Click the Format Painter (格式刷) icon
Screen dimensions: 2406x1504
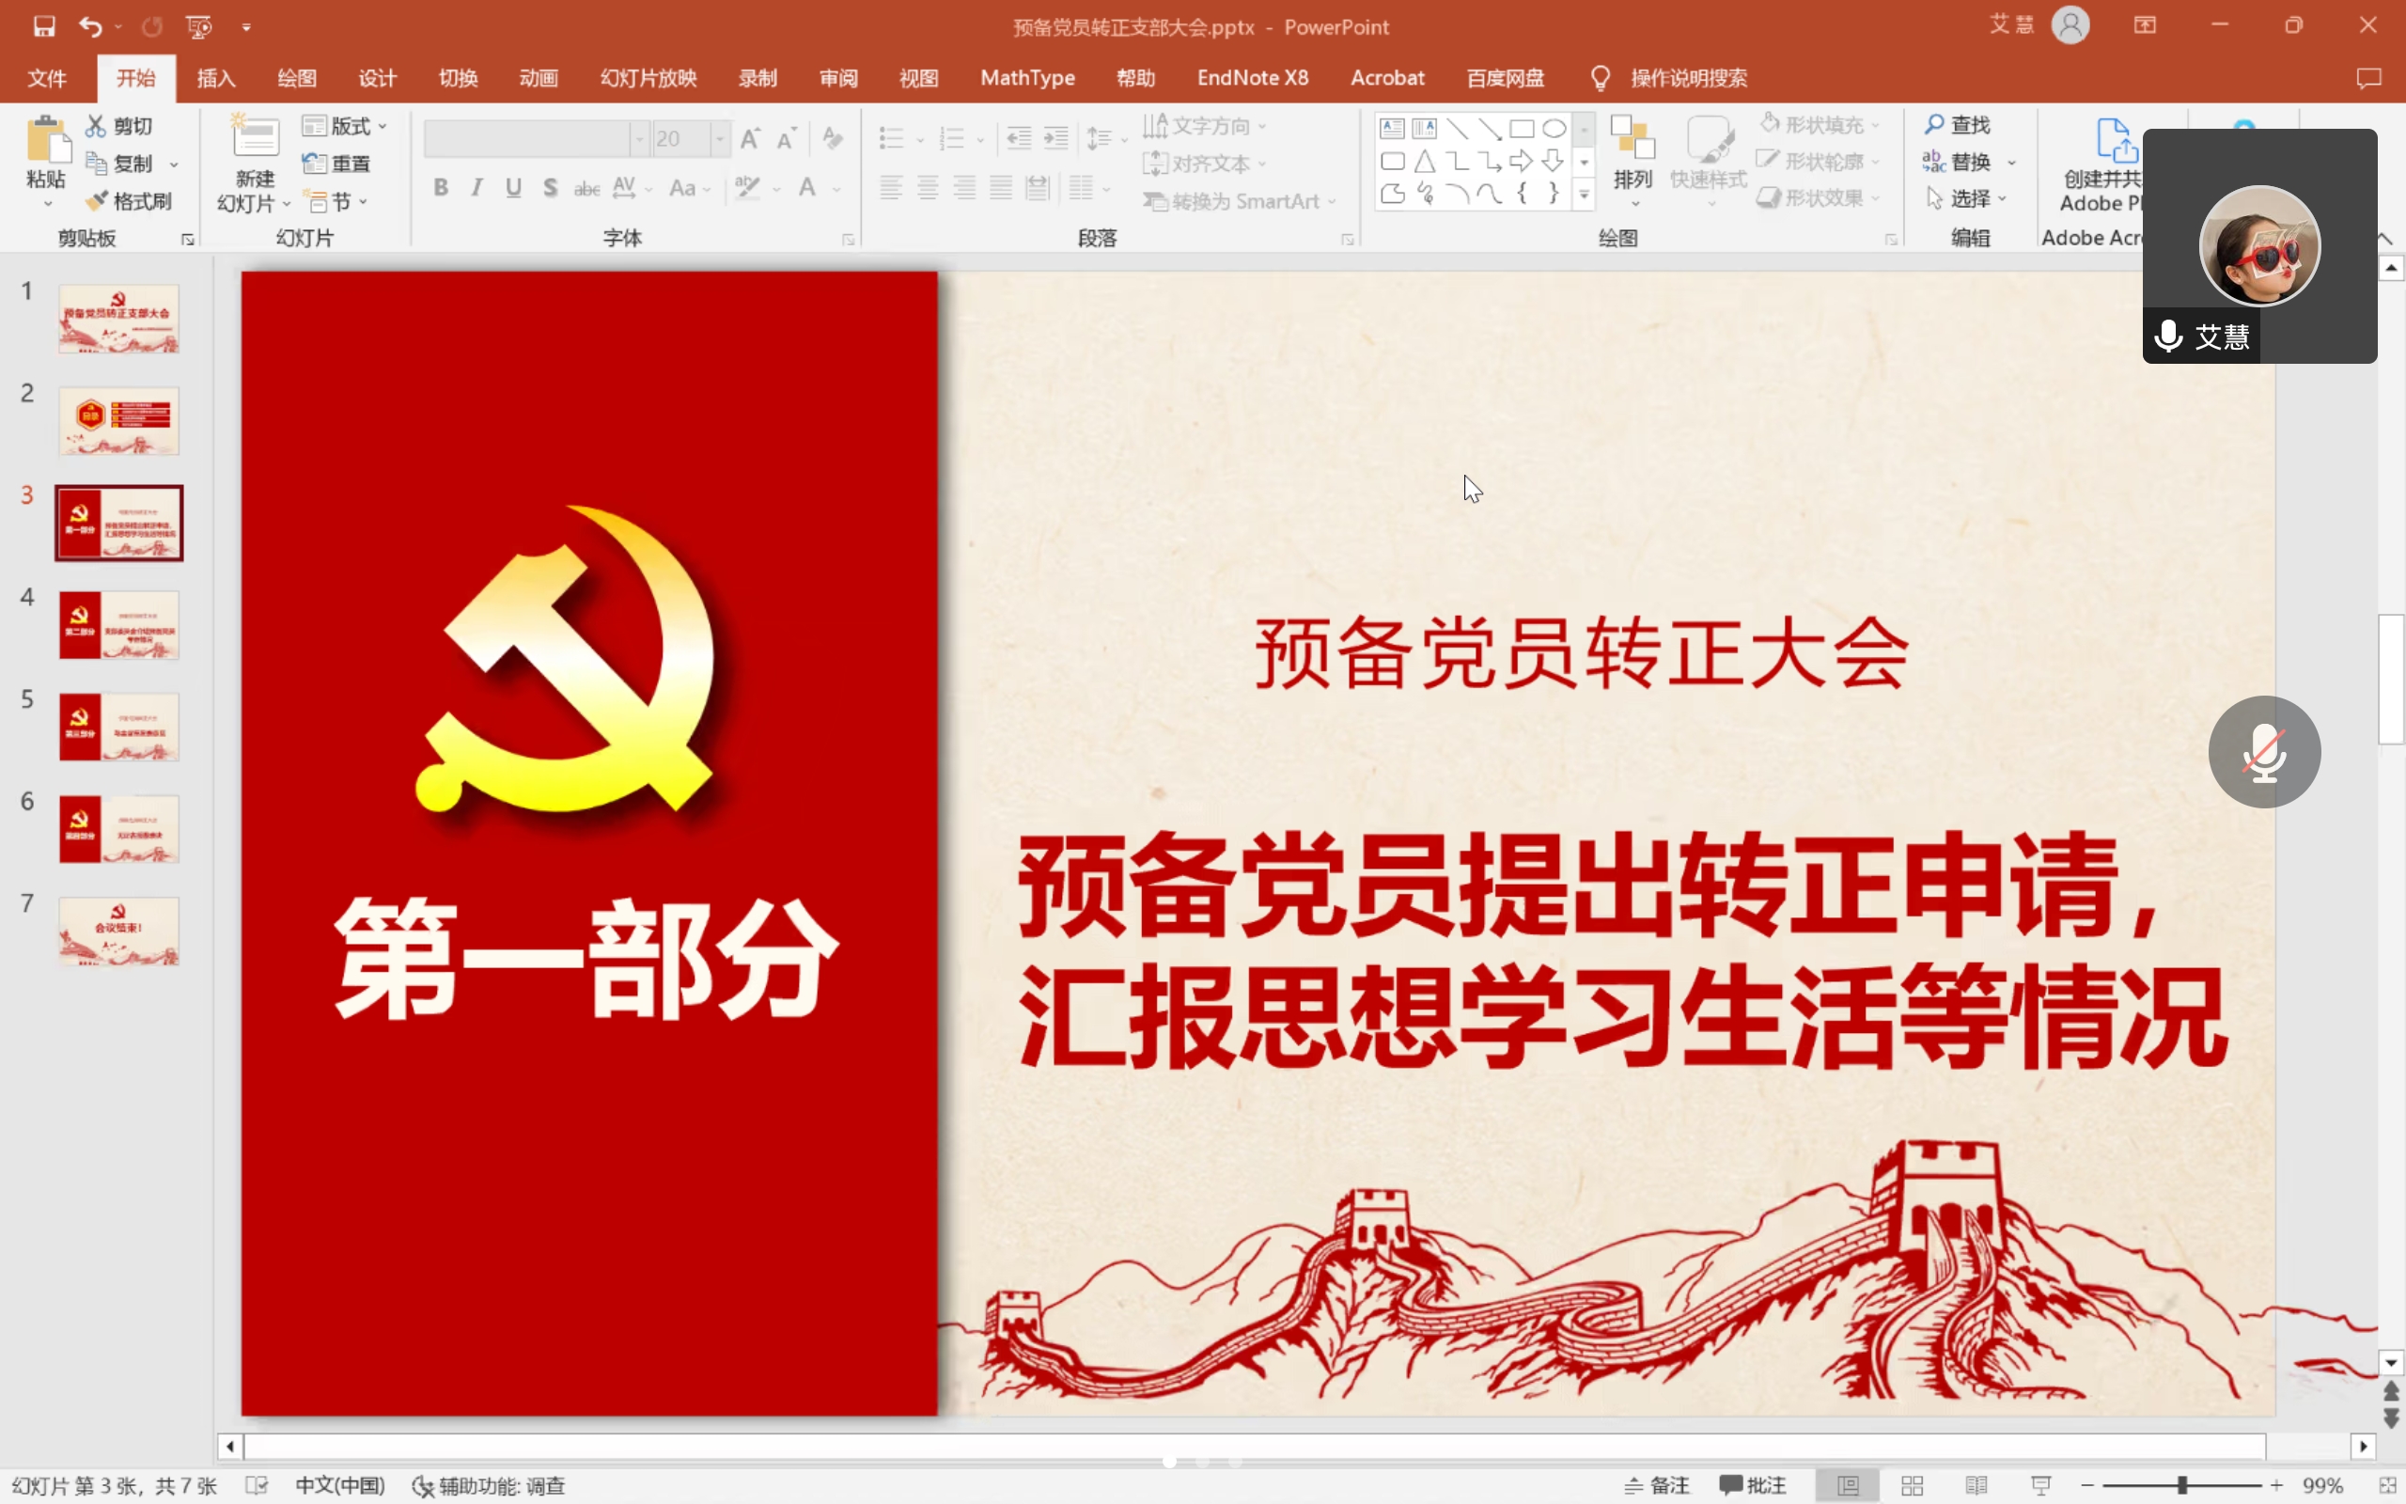(x=98, y=201)
